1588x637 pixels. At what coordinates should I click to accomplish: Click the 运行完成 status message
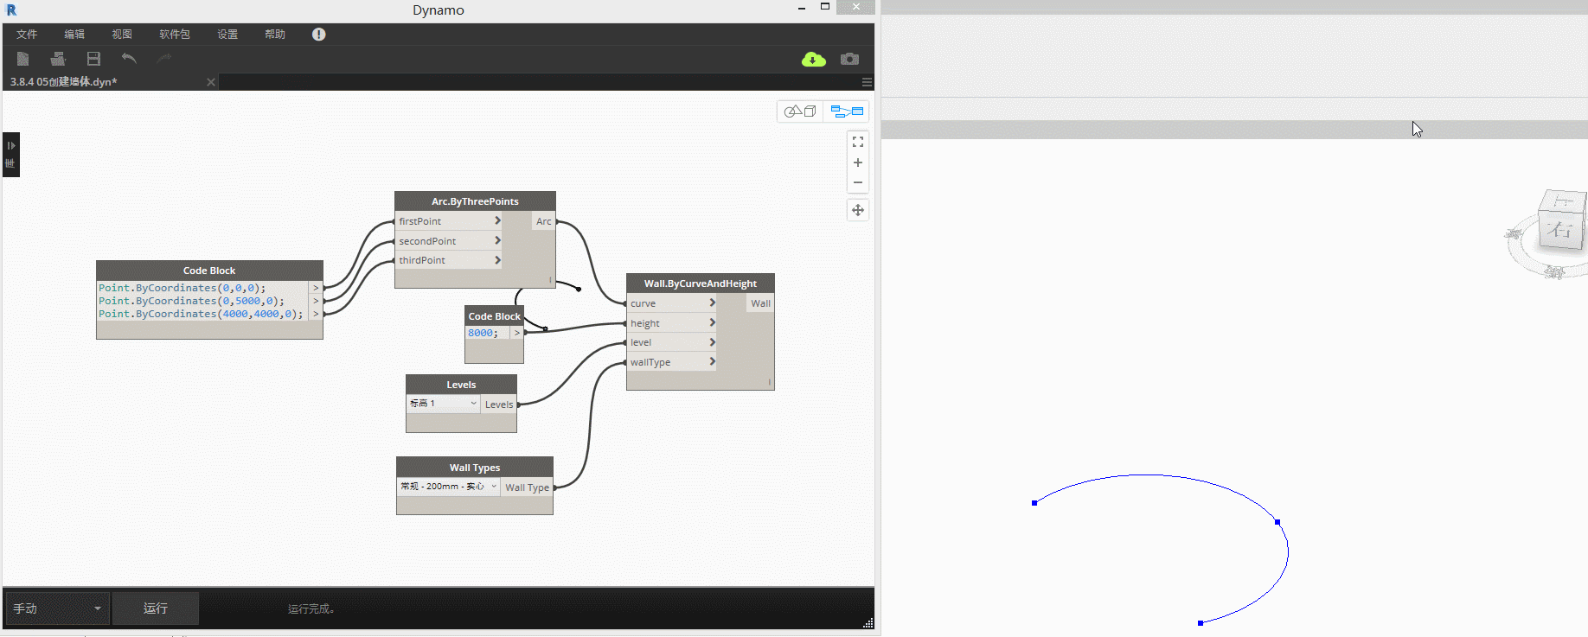(x=311, y=609)
